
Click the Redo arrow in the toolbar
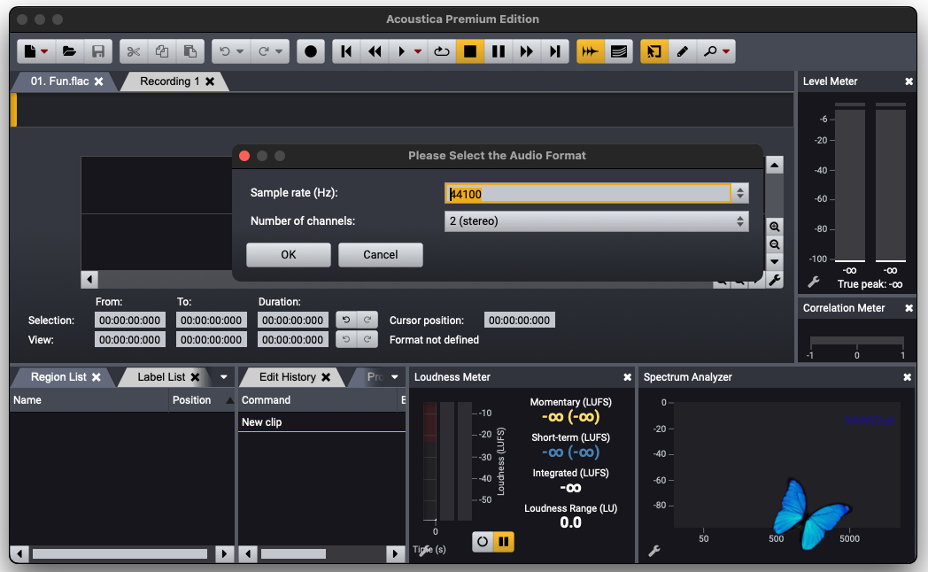263,51
